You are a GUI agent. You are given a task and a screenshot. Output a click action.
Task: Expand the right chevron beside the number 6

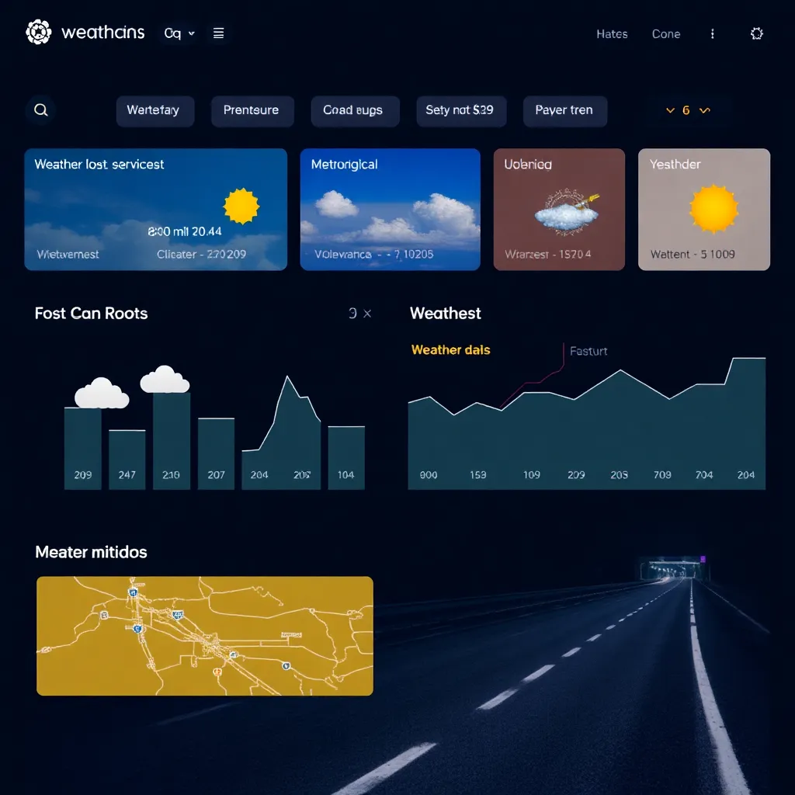pos(705,110)
